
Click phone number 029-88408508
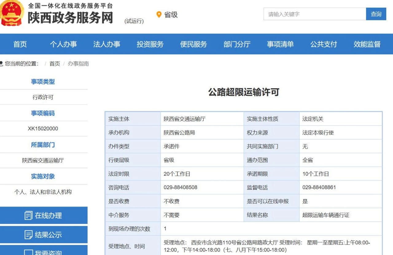click(x=181, y=187)
